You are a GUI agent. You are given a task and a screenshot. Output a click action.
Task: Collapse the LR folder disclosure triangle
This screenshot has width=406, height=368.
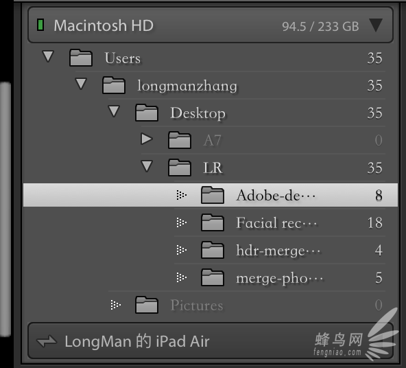coord(147,166)
